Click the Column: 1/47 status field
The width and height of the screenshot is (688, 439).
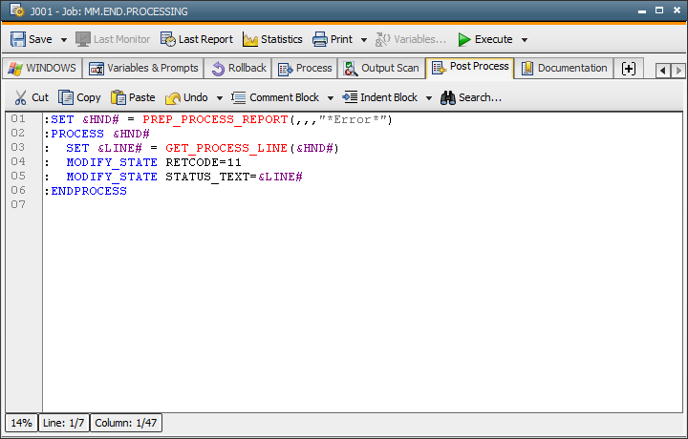click(x=126, y=423)
